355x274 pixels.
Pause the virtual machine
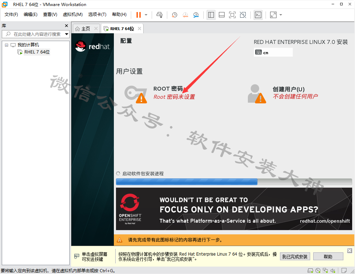pos(139,15)
